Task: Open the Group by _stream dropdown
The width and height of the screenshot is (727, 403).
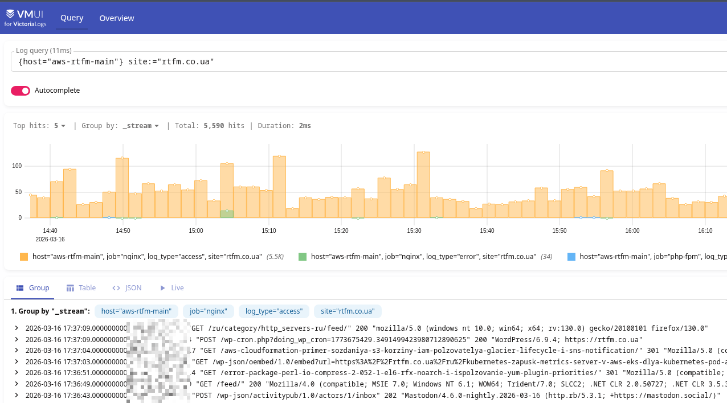Action: (141, 126)
